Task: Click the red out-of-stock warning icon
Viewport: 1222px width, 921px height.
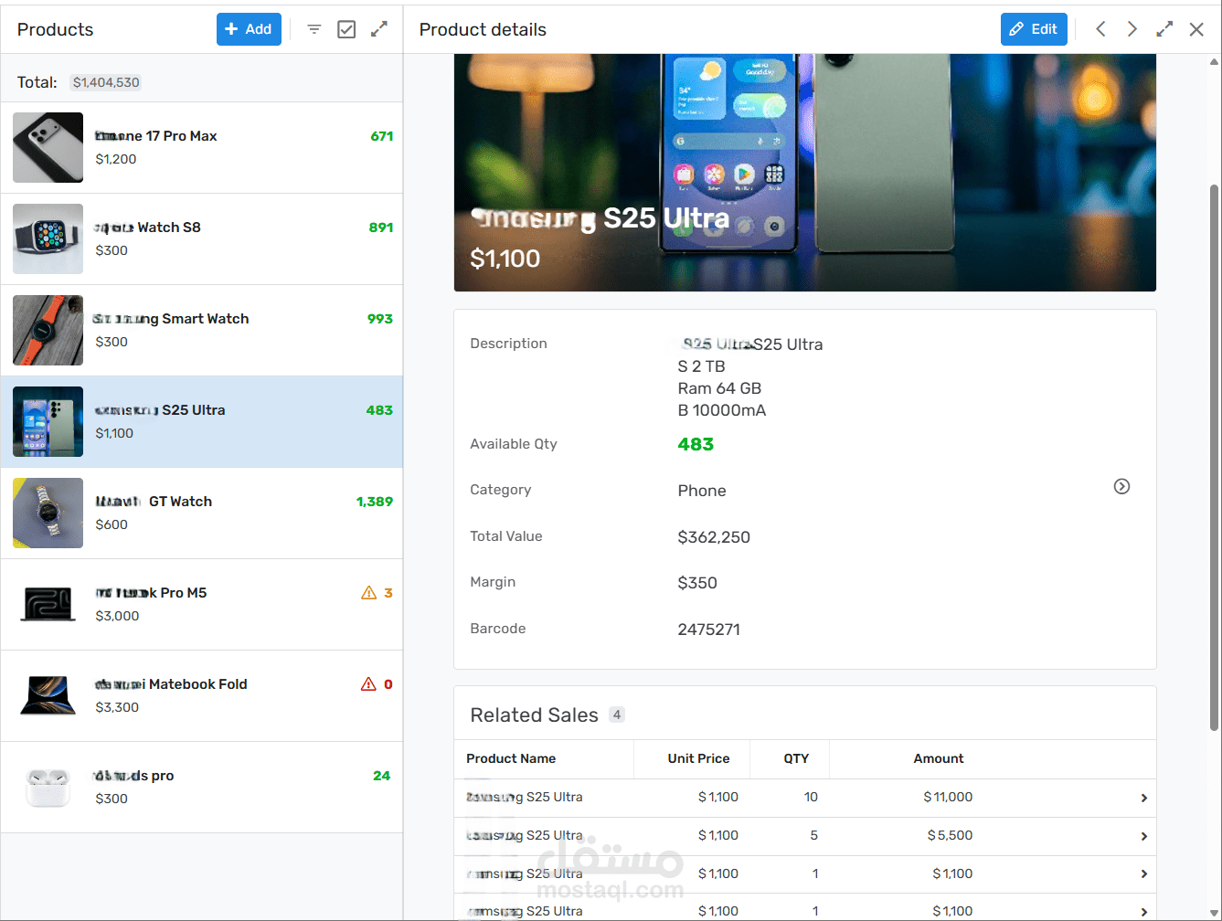Action: 369,684
